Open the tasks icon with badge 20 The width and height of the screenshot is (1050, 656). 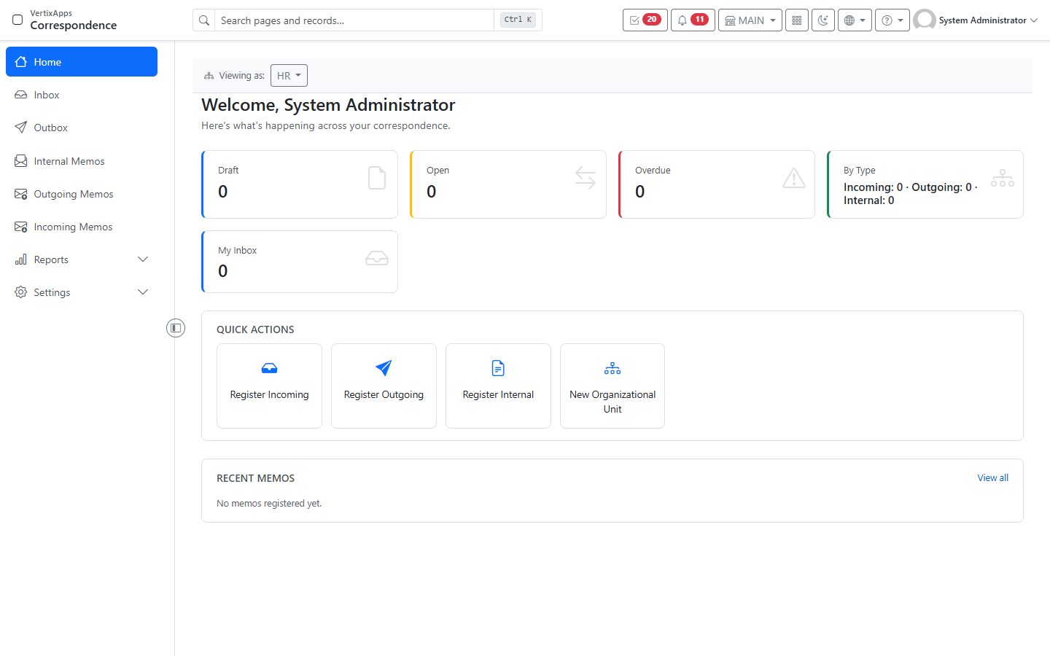[x=645, y=20]
